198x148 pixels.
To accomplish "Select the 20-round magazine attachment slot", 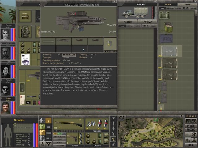I will (x=110, y=44).
